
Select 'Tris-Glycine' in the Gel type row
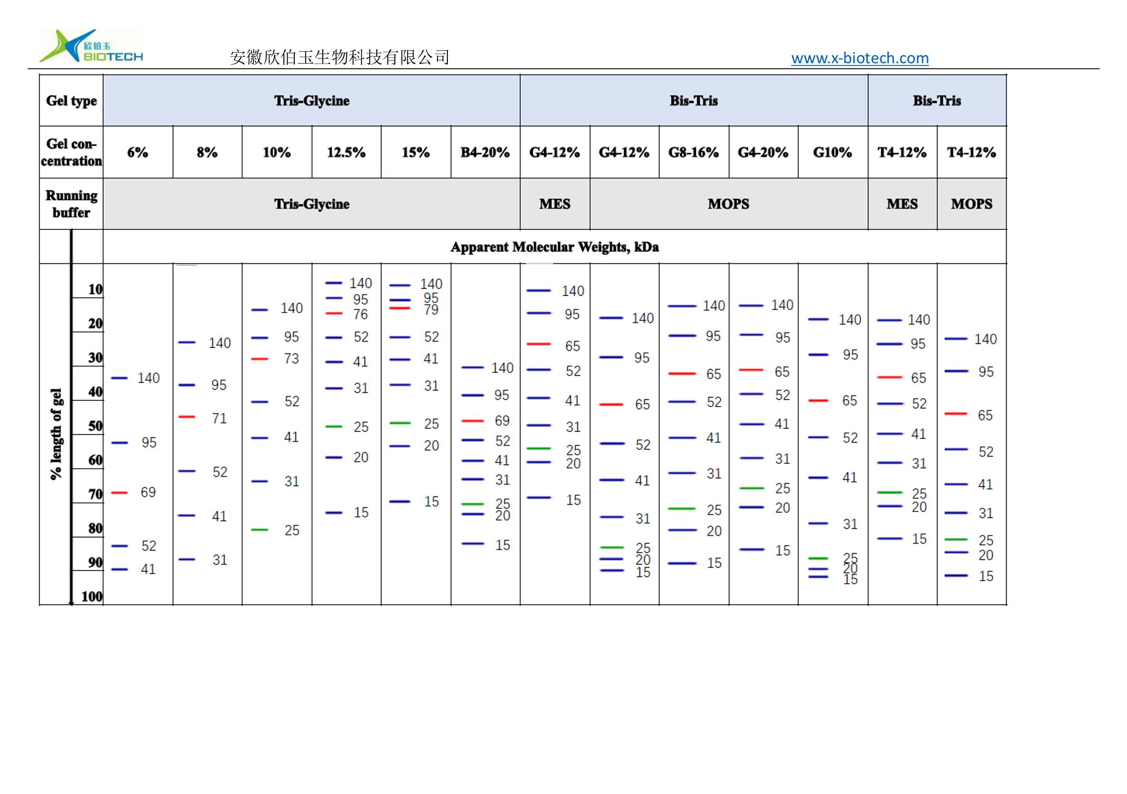(x=312, y=100)
